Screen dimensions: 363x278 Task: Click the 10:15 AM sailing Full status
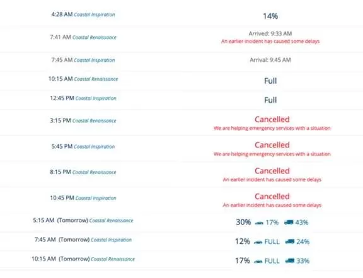point(270,81)
